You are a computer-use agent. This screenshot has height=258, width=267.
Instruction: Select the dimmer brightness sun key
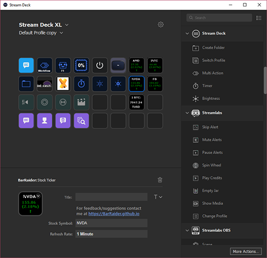(100, 84)
